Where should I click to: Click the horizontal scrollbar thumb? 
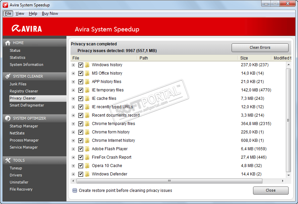(169, 181)
